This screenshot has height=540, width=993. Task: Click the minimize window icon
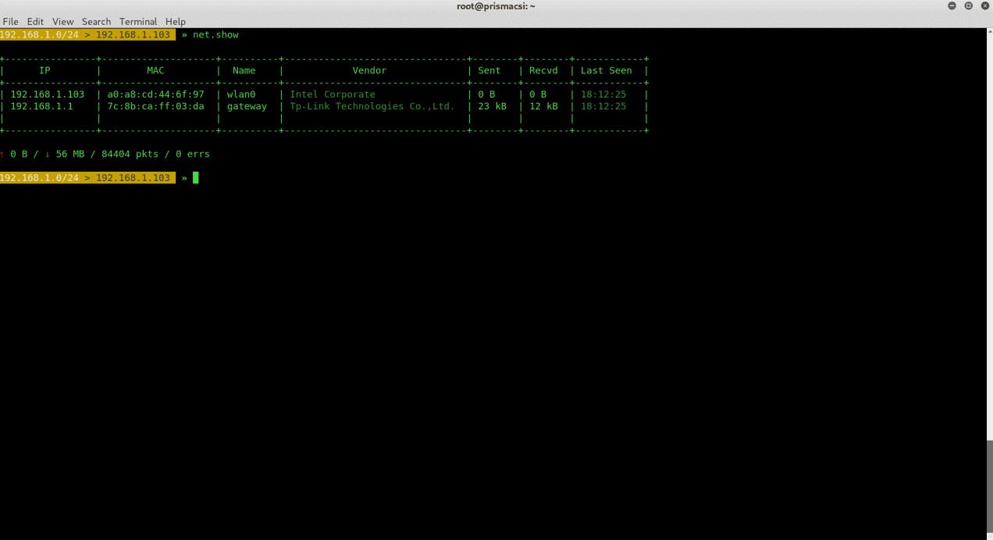(x=952, y=5)
